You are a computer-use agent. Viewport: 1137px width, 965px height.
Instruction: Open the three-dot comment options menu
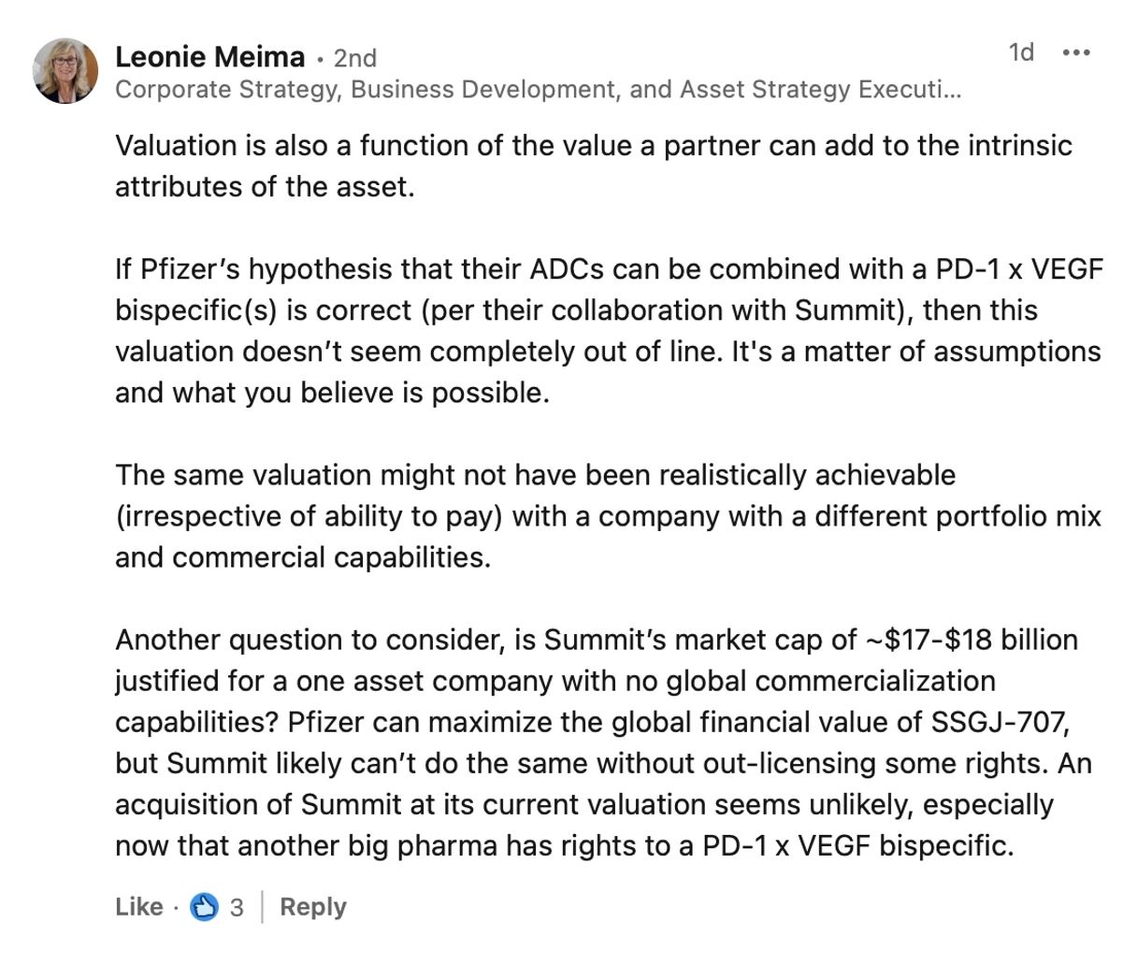pos(1076,52)
